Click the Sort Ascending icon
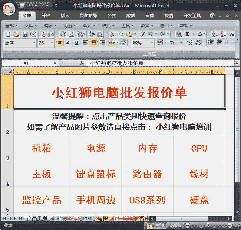Viewport: 241px width, 230px height. click(x=215, y=34)
